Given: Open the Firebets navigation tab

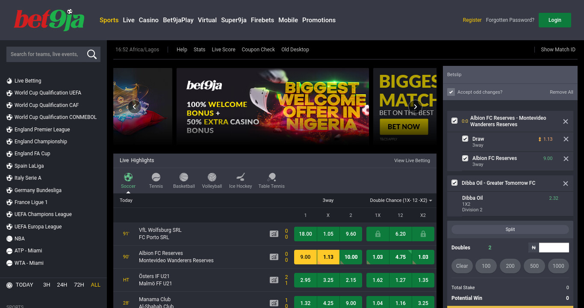Looking at the screenshot, I should click(x=263, y=20).
